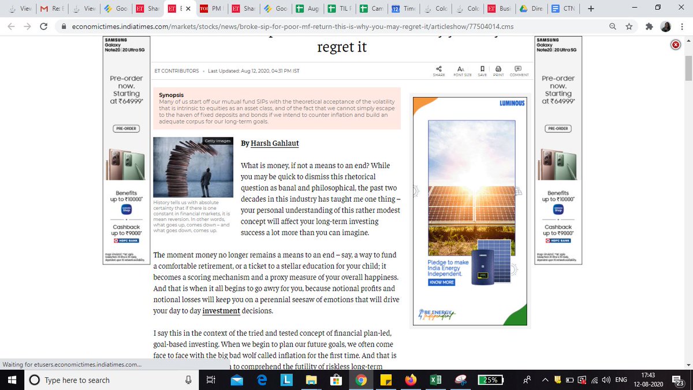Close the active Economic Times tab
693x390 pixels.
[188, 9]
